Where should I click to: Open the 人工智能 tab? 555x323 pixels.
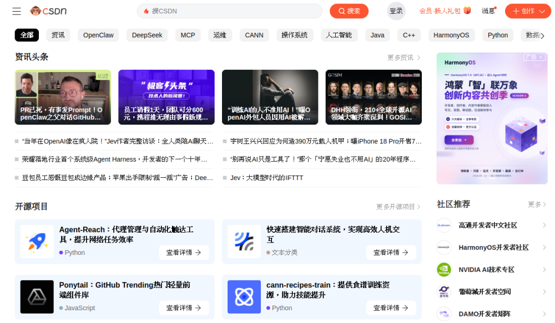tap(339, 35)
